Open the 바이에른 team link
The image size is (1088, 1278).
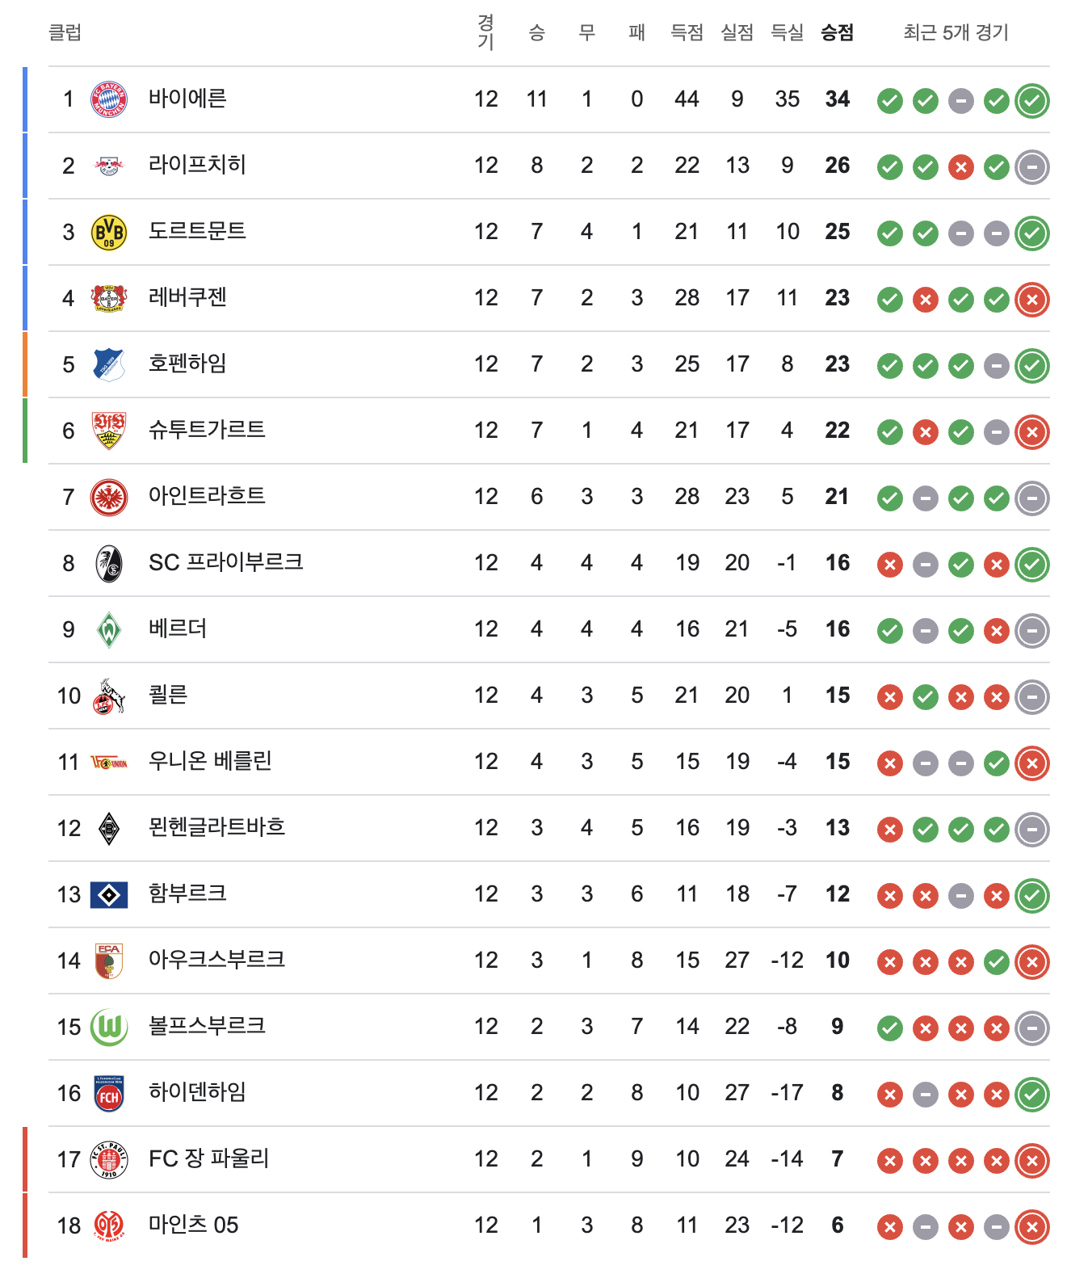tap(187, 99)
